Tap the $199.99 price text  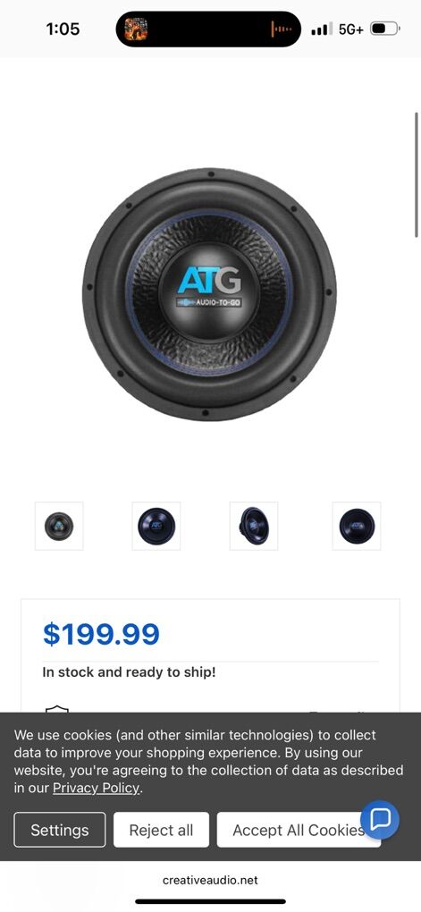[101, 634]
